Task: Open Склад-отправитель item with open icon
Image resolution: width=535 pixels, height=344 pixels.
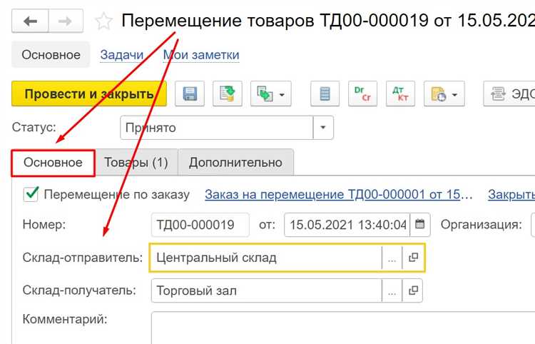Action: click(413, 258)
